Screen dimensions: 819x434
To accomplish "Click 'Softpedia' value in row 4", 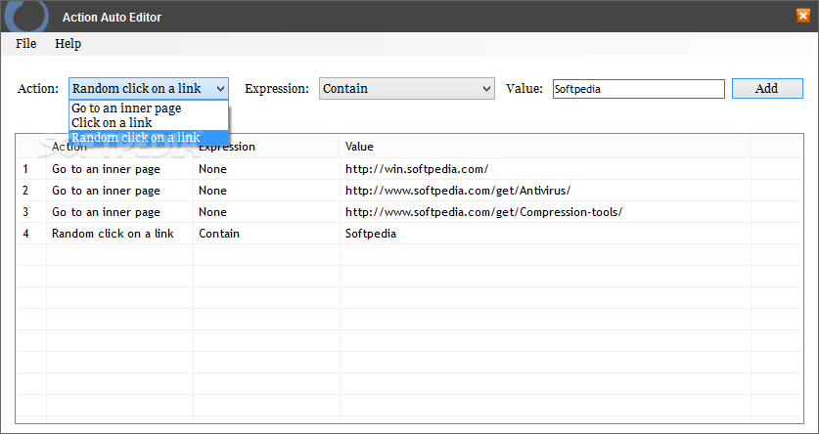I will (371, 234).
